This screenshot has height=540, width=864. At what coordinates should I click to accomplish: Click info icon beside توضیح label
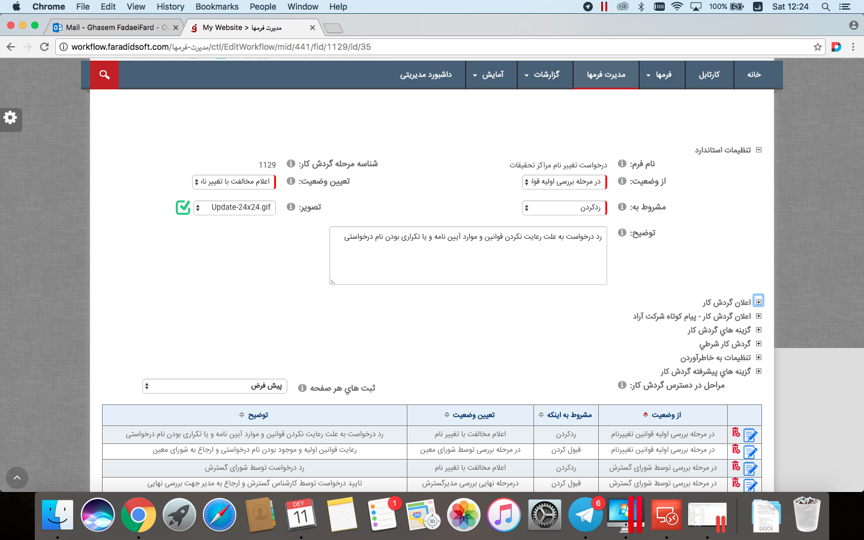(x=622, y=233)
